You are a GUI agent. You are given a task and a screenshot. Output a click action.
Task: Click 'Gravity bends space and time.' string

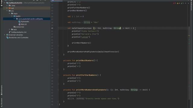[102, 99]
